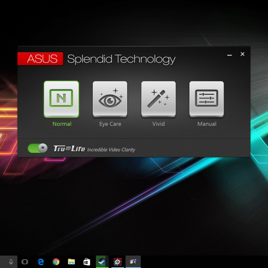
Task: Open Task View from the taskbar
Action: point(25,262)
